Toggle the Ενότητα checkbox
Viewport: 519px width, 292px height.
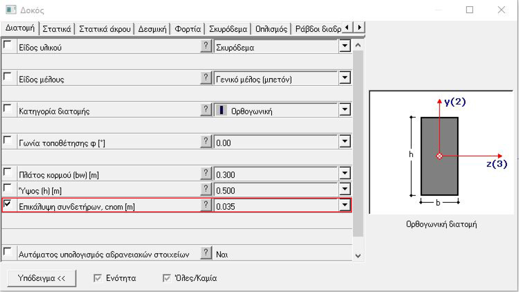[98, 278]
